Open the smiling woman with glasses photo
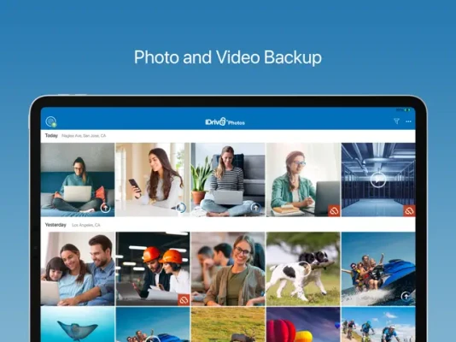The height and width of the screenshot is (342, 456). point(228,268)
